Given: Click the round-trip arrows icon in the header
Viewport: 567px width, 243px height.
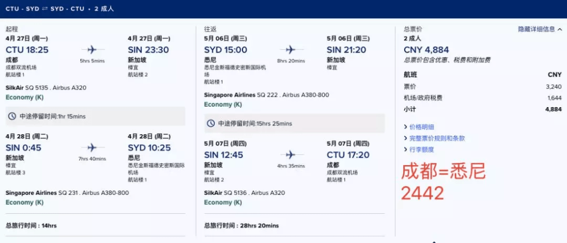Looking at the screenshot, I should click(x=45, y=9).
